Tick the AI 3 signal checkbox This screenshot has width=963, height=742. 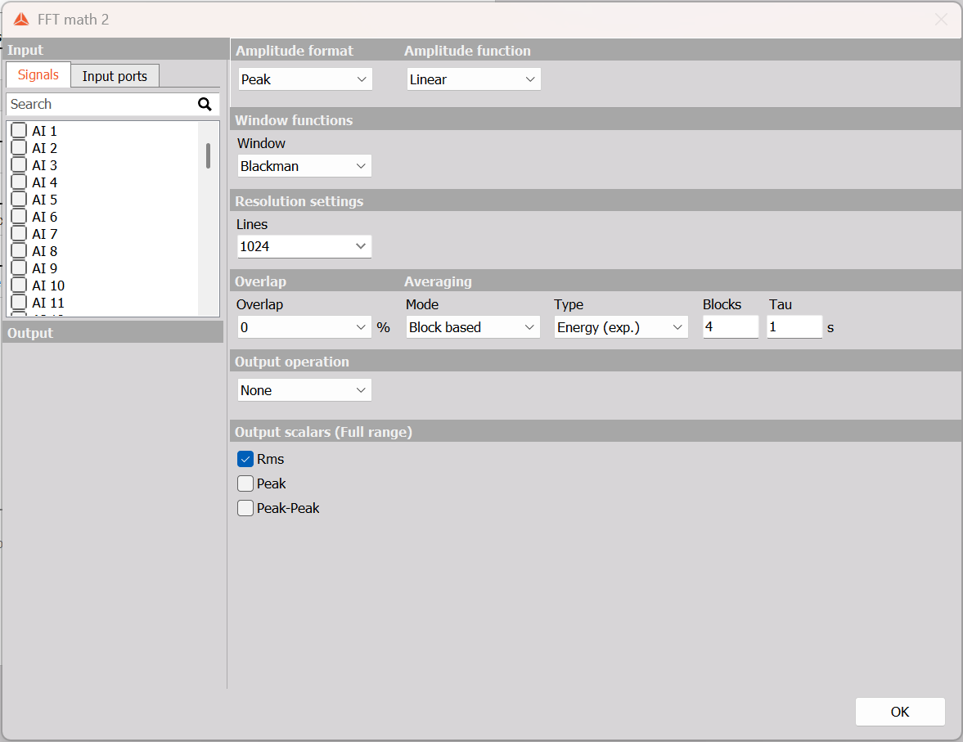(x=19, y=164)
